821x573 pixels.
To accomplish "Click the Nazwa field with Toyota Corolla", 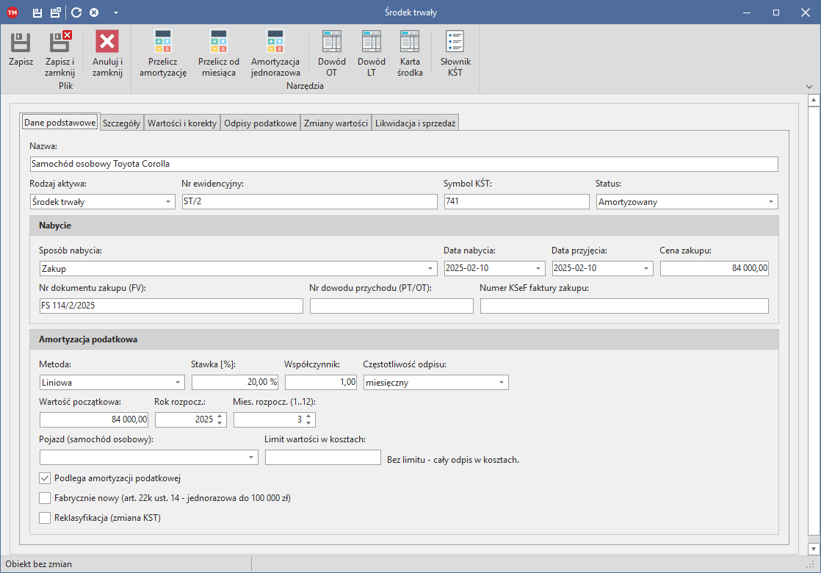I will pyautogui.click(x=404, y=164).
